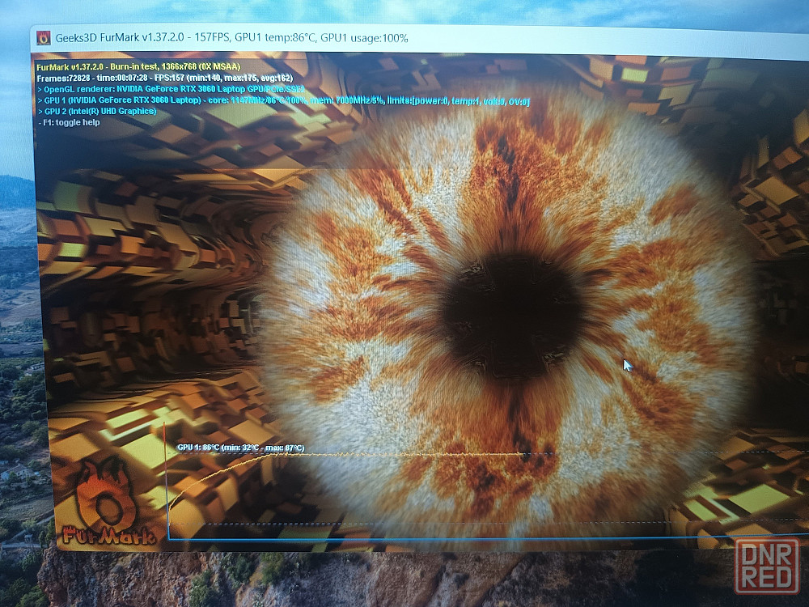Click the 'GPU 2 (Intel(R) UHD Graphics)' line
This screenshot has height=607, width=809.
(x=97, y=111)
